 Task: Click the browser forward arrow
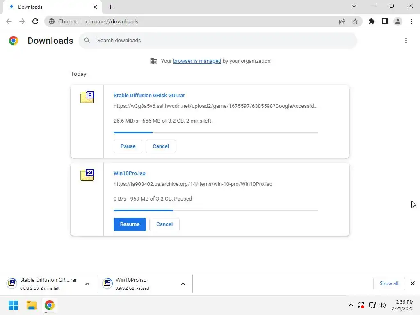[22, 21]
